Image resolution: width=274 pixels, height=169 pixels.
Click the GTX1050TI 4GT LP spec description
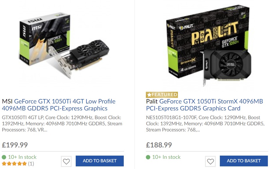[62, 124]
